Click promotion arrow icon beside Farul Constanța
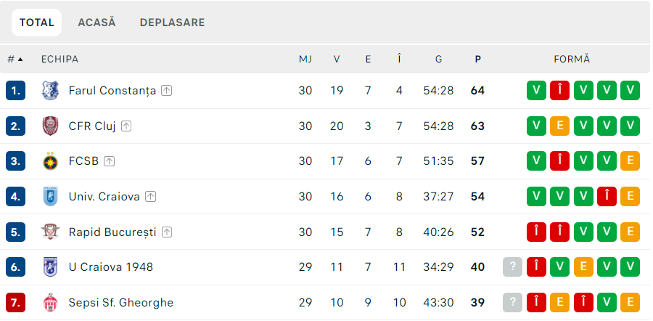 [x=167, y=91]
